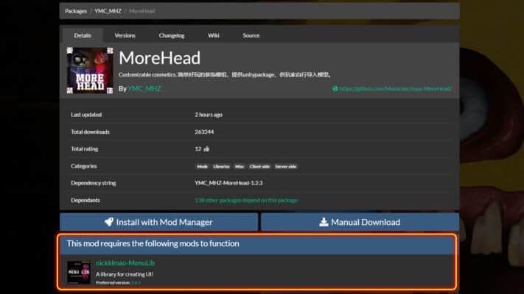The width and height of the screenshot is (524, 294).
Task: Select the Mods category tag
Action: (x=202, y=166)
